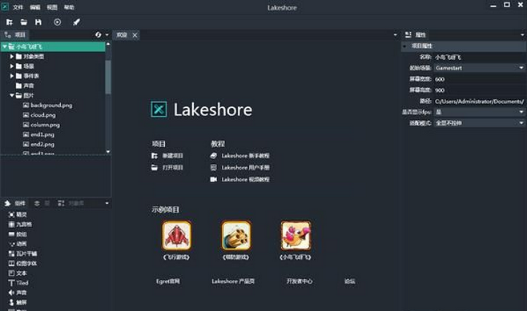
Task: Open the developer center link
Action: point(300,281)
